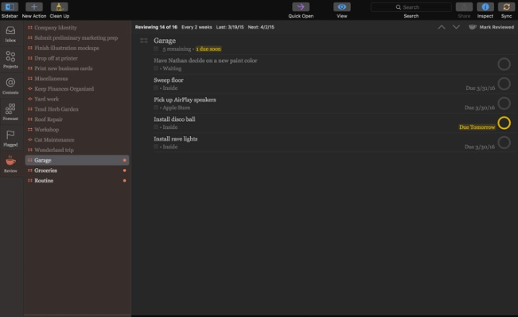The image size is (518, 317).
Task: Select the Cat Maintenance project
Action: click(x=77, y=140)
